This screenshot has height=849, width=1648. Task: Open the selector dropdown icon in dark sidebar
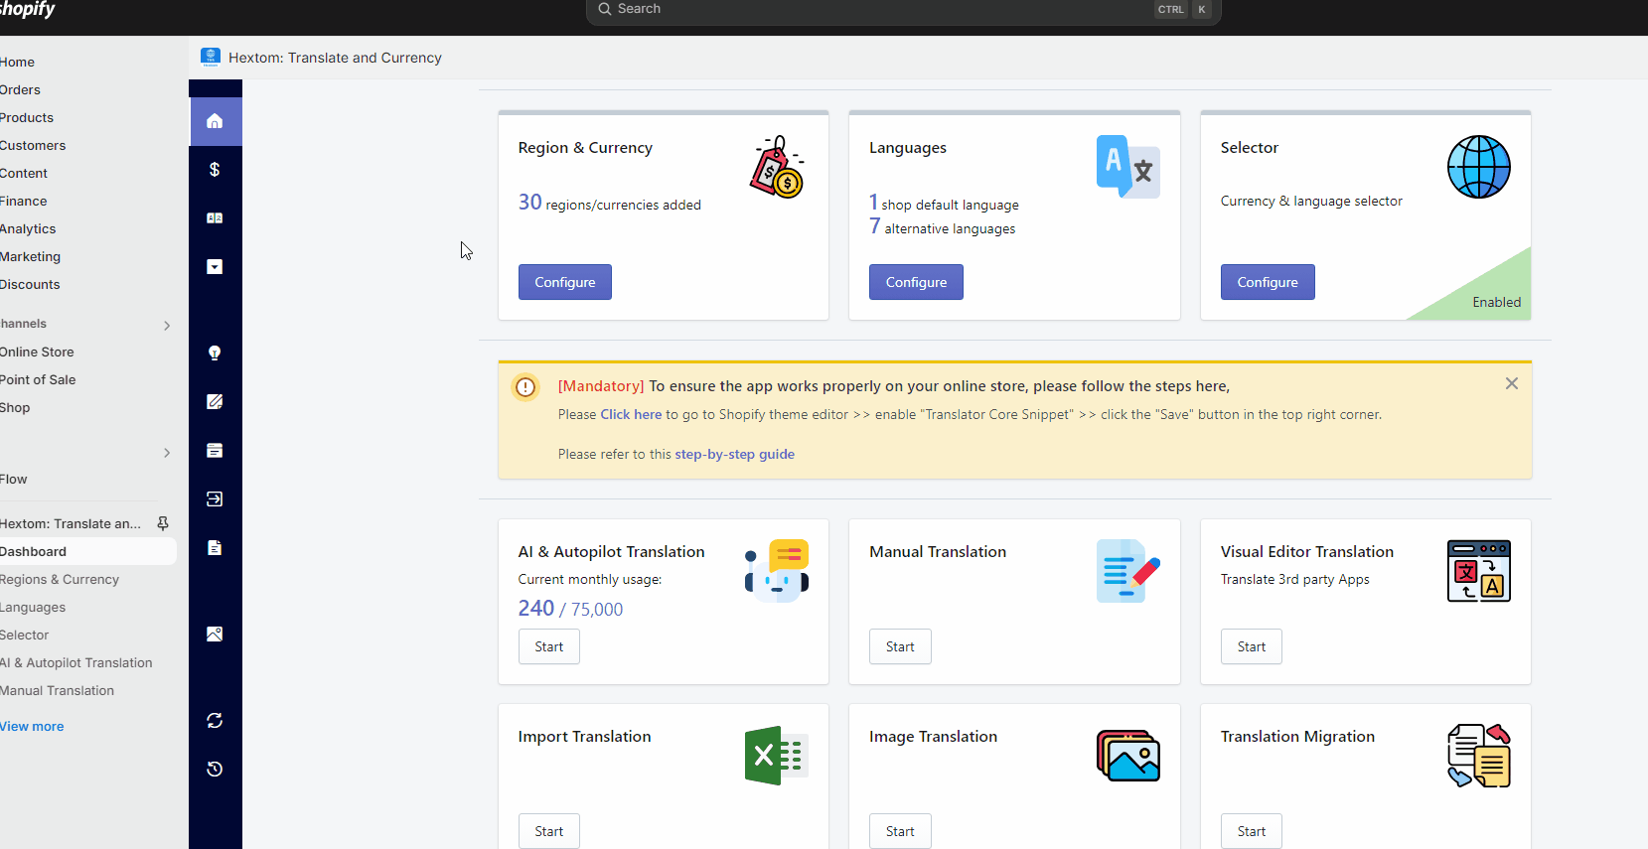click(x=215, y=267)
